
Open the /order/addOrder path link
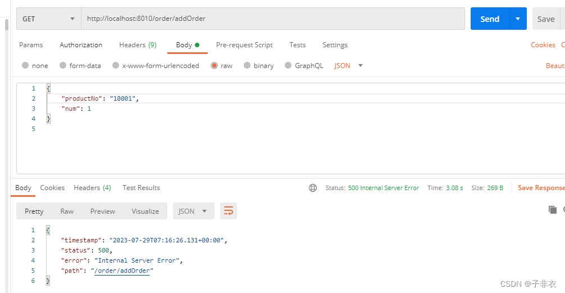pos(122,271)
